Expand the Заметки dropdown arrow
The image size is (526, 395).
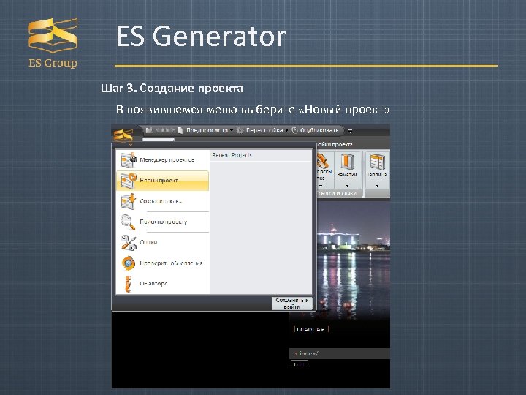click(x=347, y=185)
